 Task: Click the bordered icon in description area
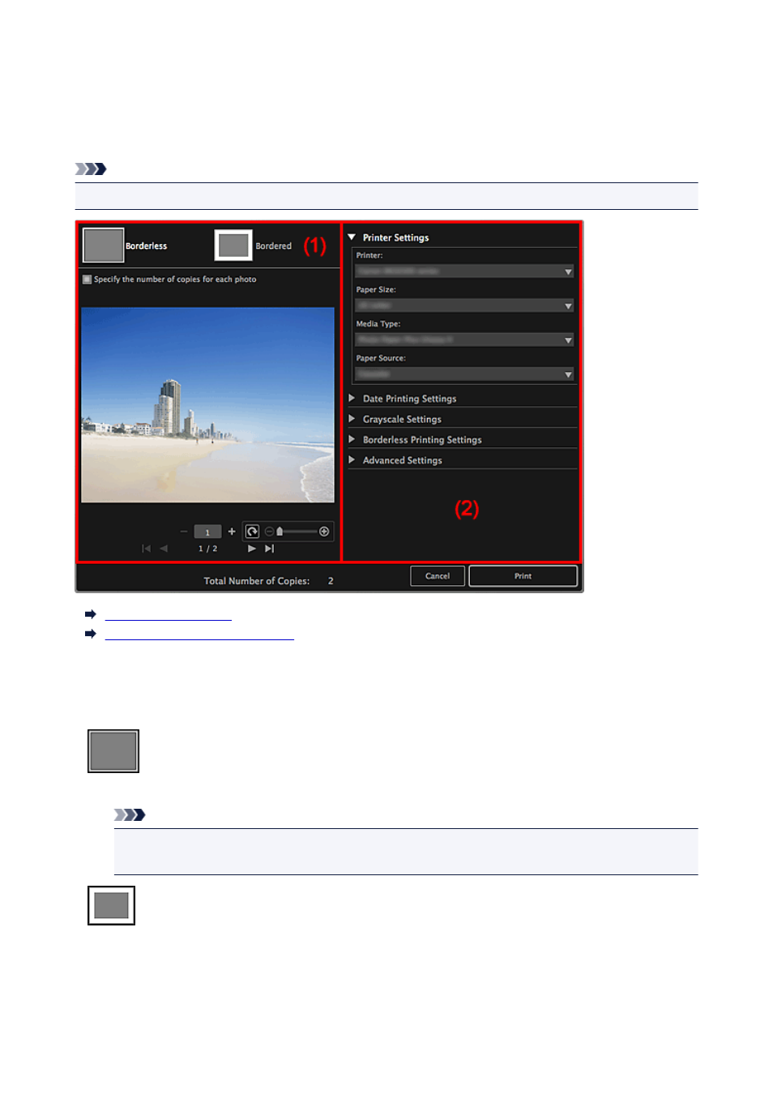click(112, 905)
